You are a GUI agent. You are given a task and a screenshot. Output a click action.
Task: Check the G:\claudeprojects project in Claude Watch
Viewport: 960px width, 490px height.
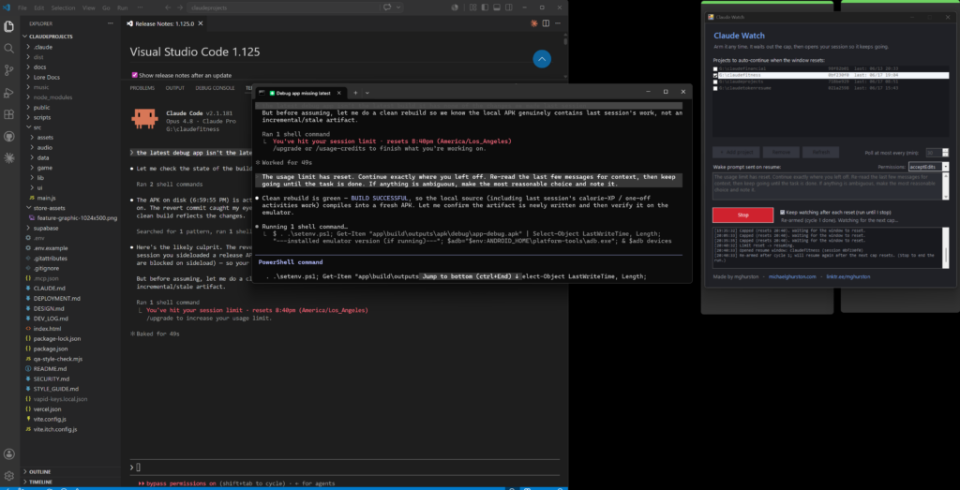click(715, 82)
